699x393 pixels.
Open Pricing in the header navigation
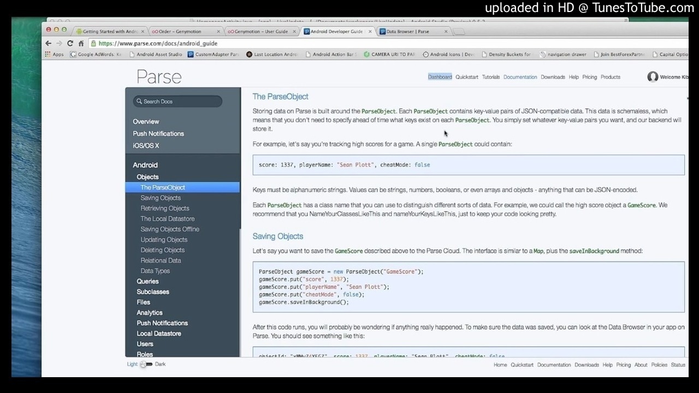pos(589,77)
